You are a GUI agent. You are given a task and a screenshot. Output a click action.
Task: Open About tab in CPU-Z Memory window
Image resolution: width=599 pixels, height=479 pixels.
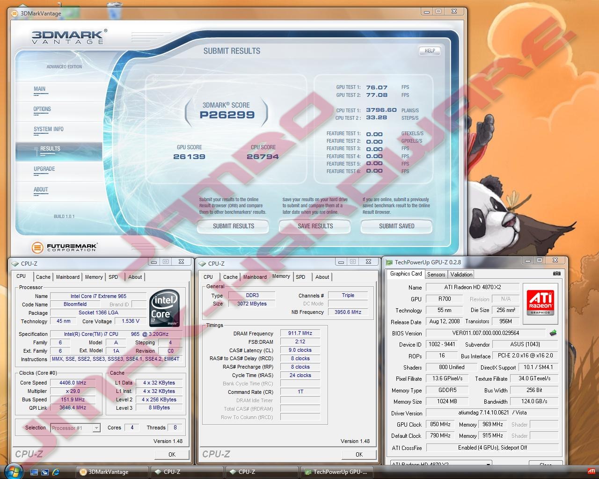322,277
